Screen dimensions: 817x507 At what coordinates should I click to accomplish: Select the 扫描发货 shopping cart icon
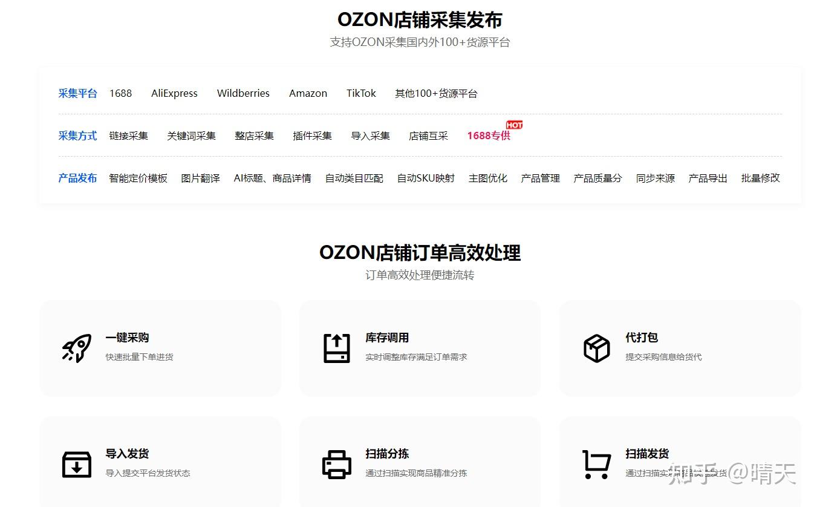tap(596, 463)
